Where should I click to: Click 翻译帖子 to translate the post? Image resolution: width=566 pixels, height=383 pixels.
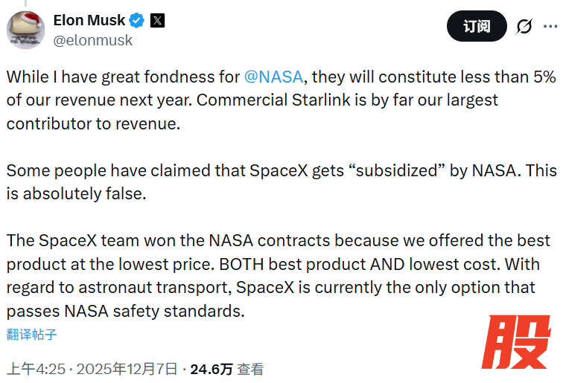tap(32, 334)
